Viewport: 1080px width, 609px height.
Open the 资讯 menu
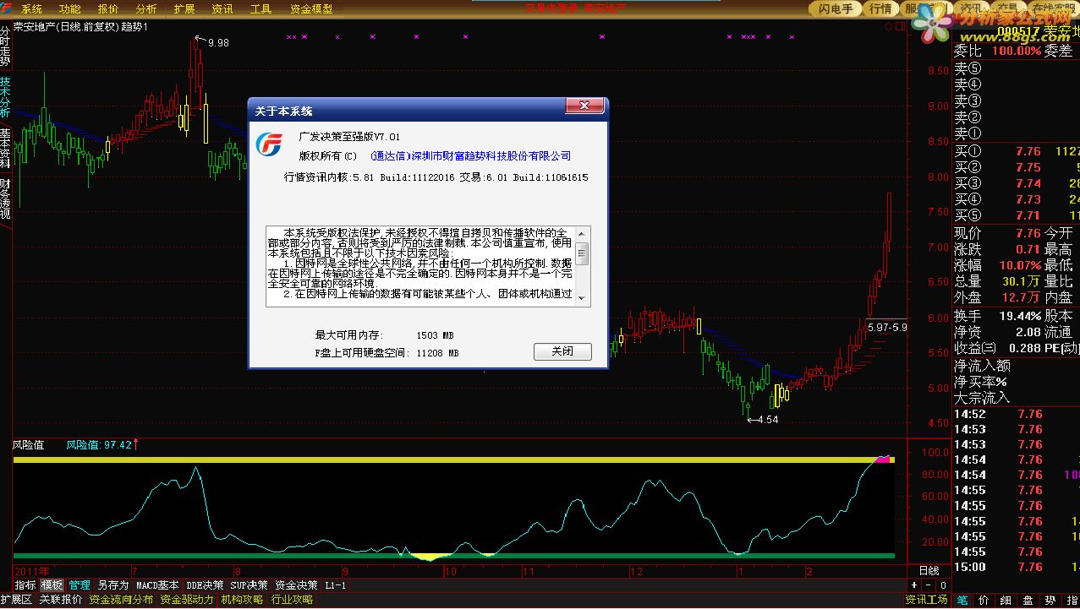222,9
